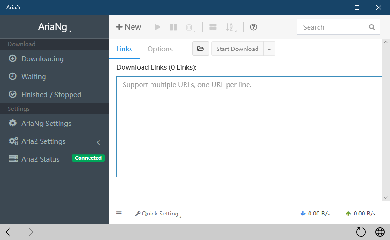This screenshot has width=390, height=240.
Task: Click the Quick Setting wrench icon
Action: pos(138,214)
